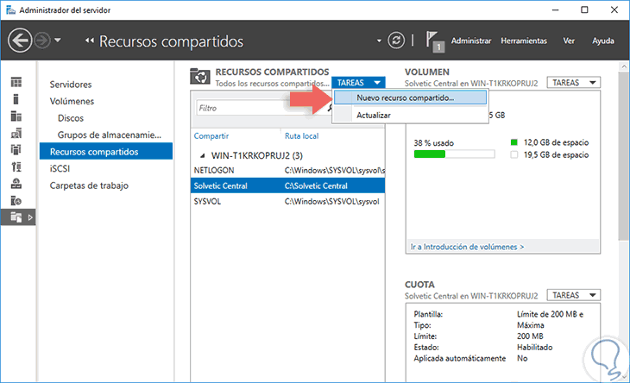Viewport: 630px width, 383px height.
Task: Select the Local Server sidebar icon
Action: tap(16, 99)
